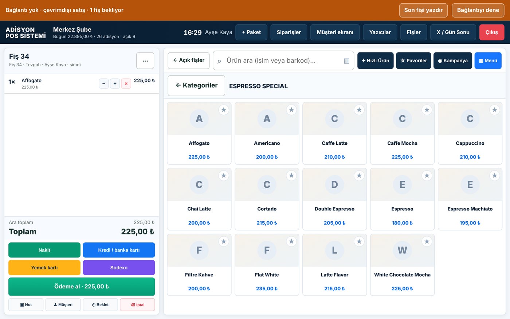Log out with the Çıkış button
This screenshot has width=510, height=319.
coord(492,32)
